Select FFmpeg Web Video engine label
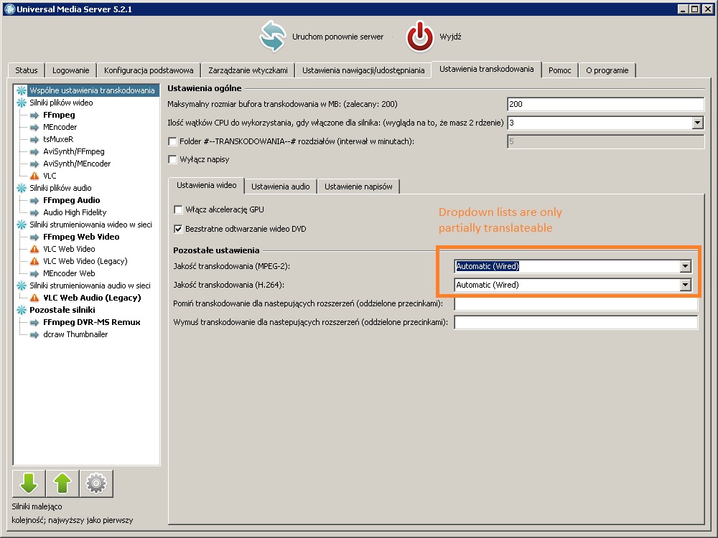Viewport: 718px width, 538px height. point(81,237)
